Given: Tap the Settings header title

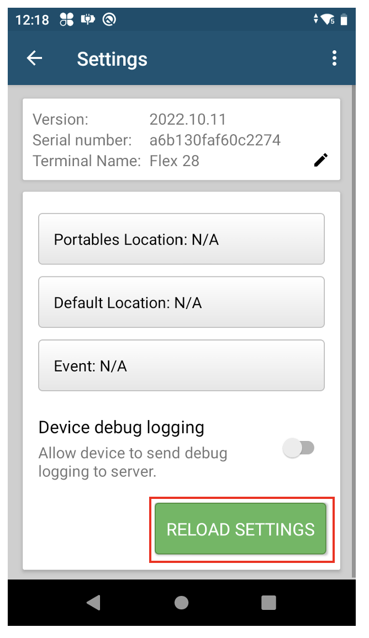Looking at the screenshot, I should click(112, 60).
